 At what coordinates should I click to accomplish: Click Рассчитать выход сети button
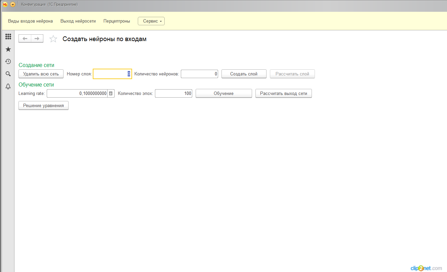pos(284,93)
